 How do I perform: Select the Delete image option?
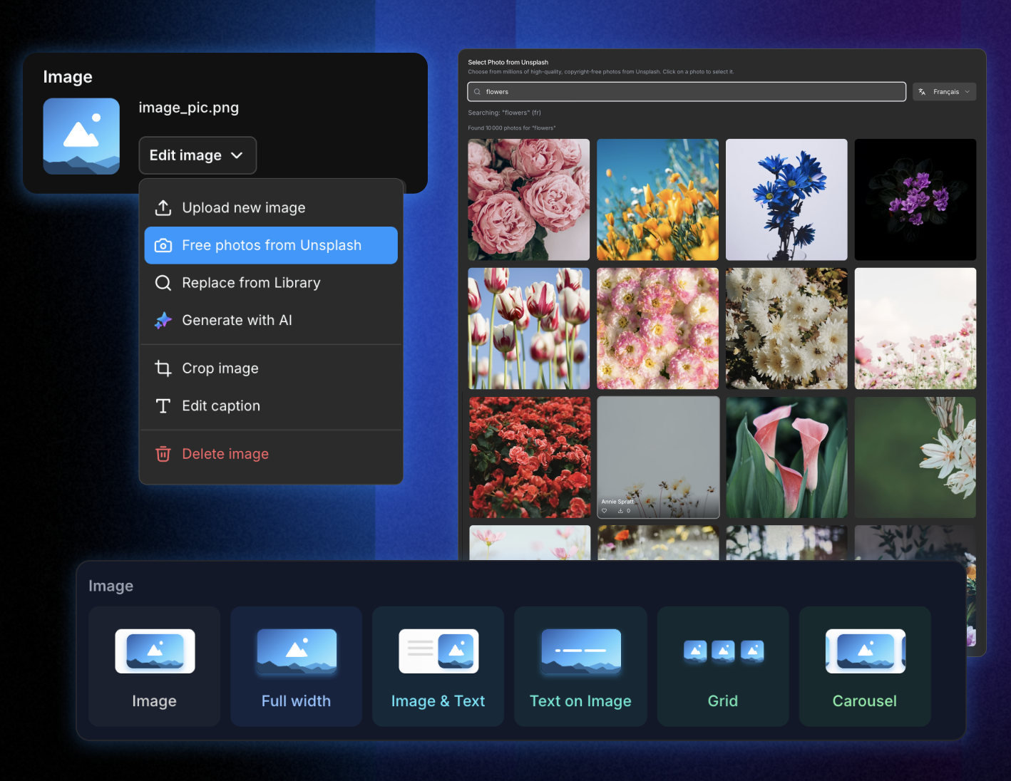point(225,454)
